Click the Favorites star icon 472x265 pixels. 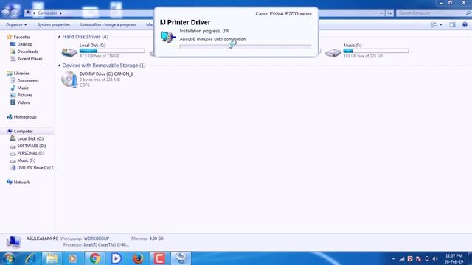pos(10,37)
